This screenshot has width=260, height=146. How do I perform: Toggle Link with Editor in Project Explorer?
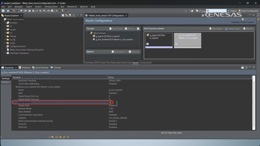[x=67, y=15]
